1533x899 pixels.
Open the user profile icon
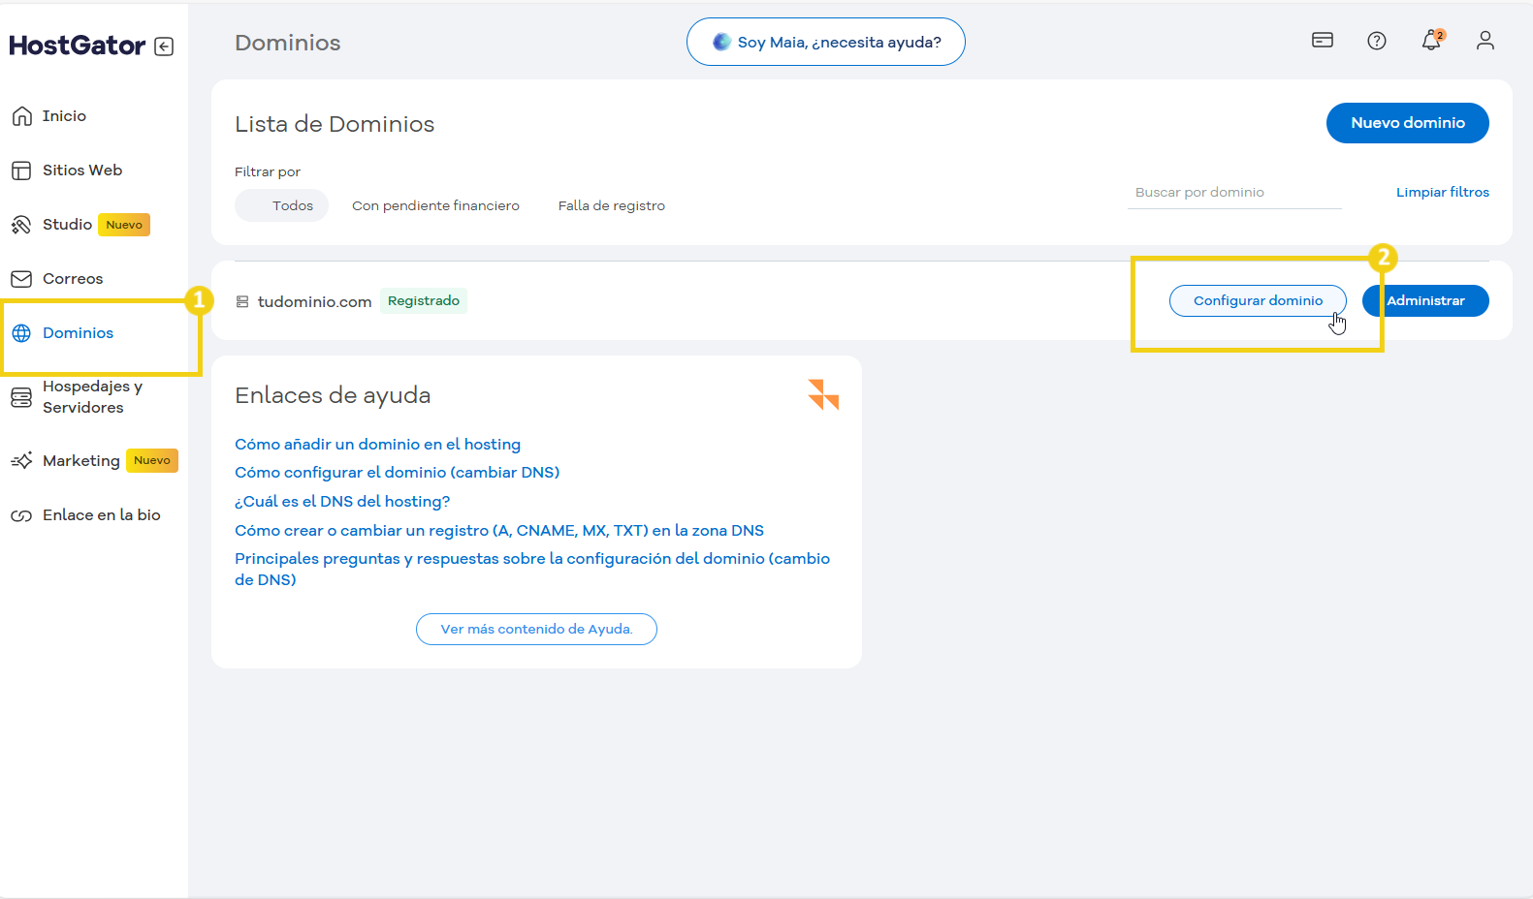[1485, 41]
